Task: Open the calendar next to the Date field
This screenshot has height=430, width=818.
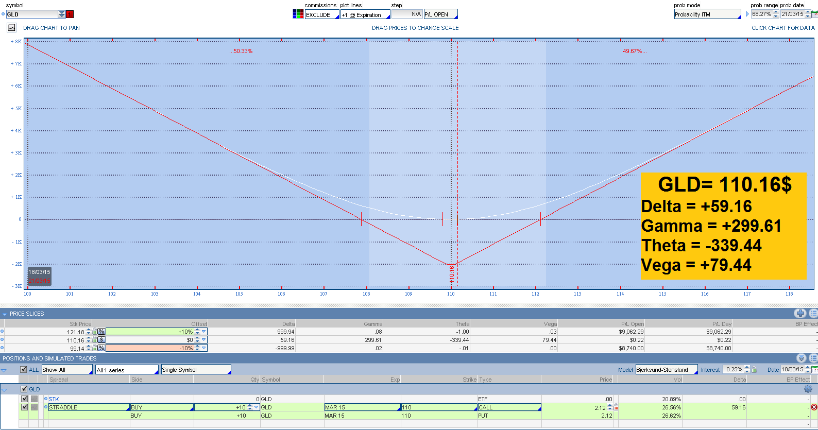Action: (815, 370)
